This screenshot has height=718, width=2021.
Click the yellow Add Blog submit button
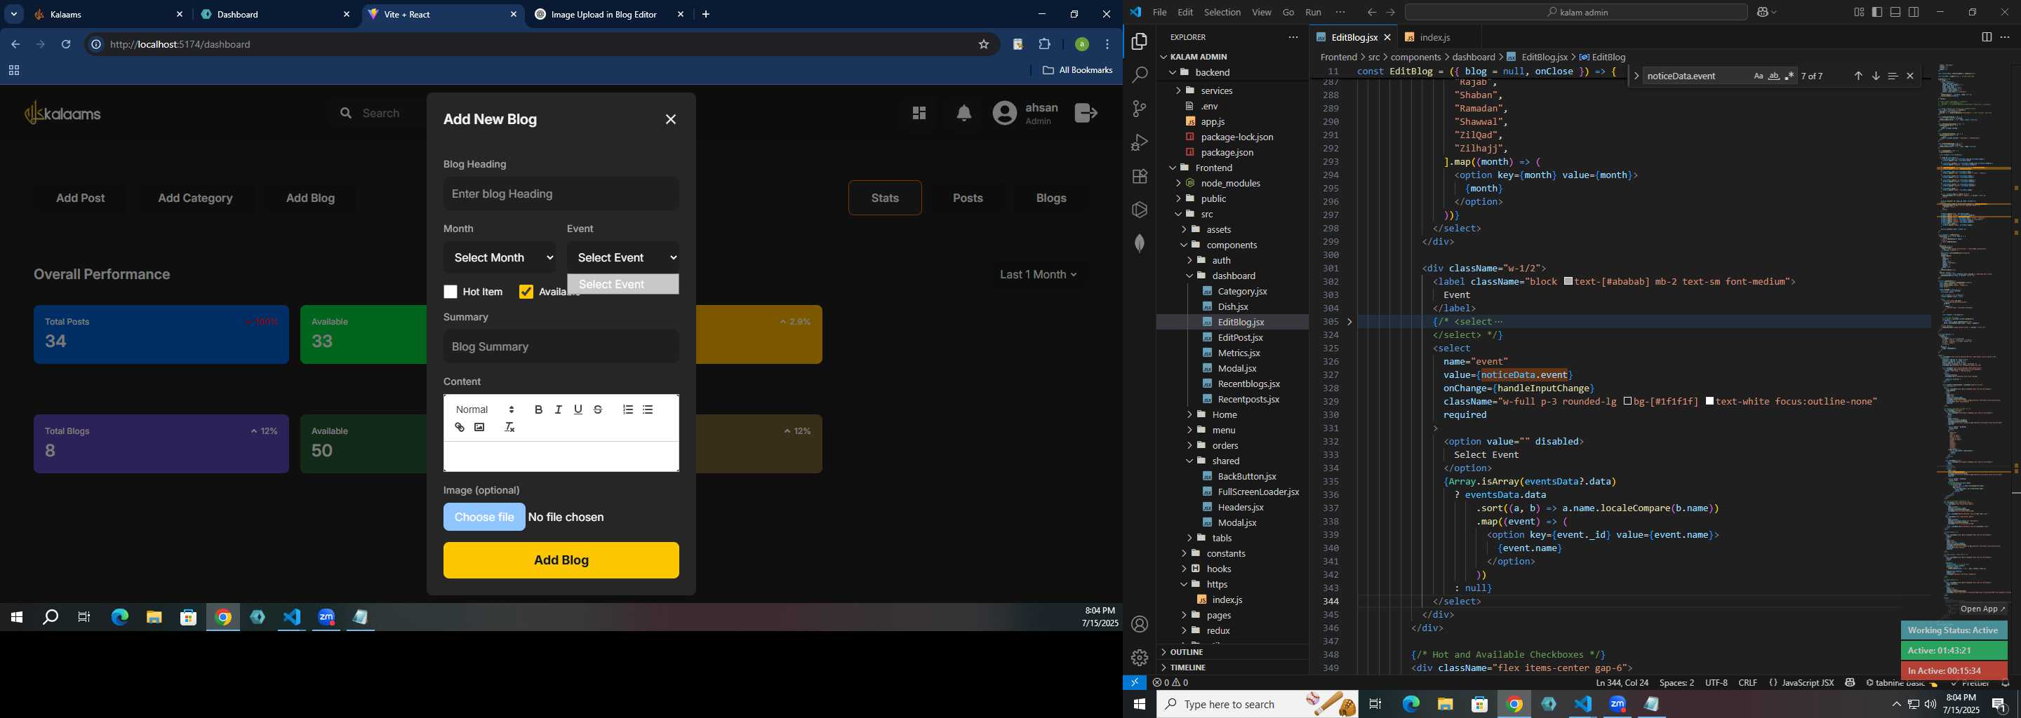point(561,560)
